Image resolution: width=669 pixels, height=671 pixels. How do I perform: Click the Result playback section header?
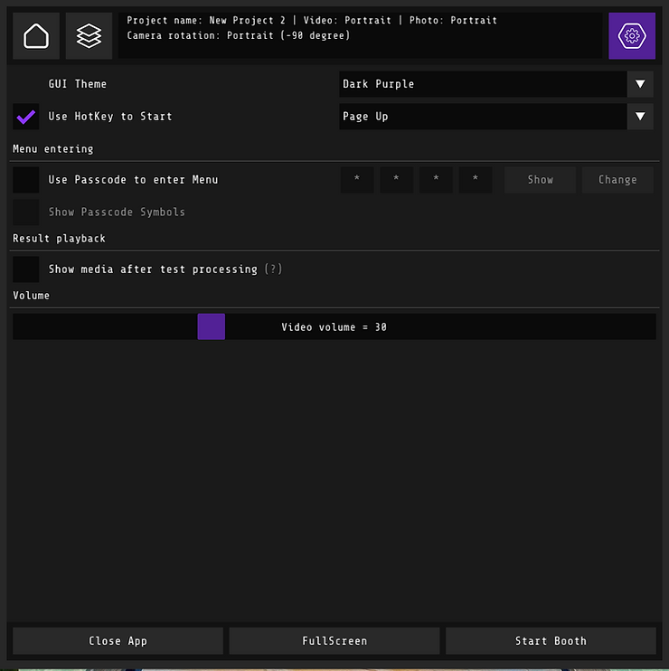point(59,239)
